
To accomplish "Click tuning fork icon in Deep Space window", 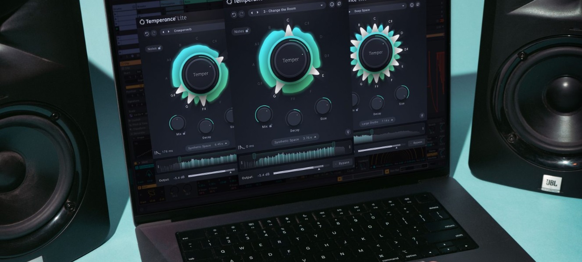I will pos(422,116).
